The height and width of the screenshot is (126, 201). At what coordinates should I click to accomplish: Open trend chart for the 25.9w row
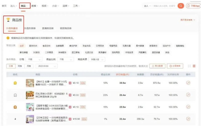188,107
